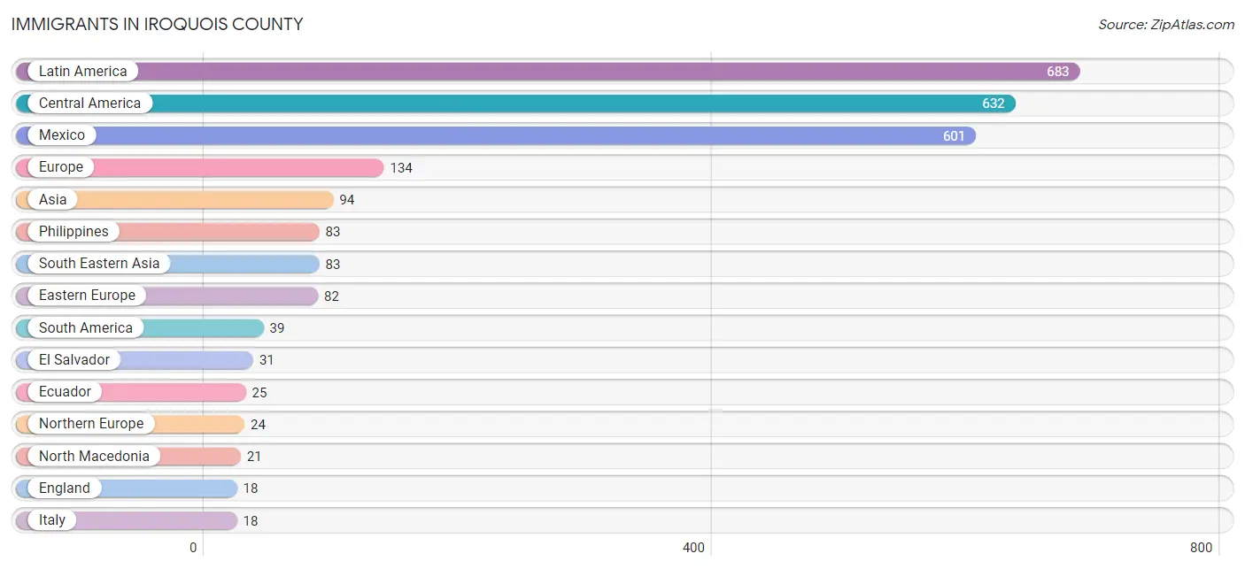Click the value 18 next to the England bar
Image resolution: width=1245 pixels, height=569 pixels.
[x=251, y=488]
